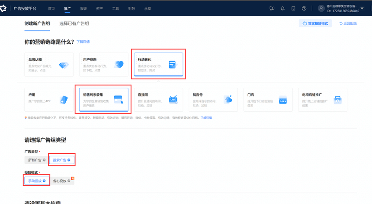Viewport: 372px width, 204px height.
Task: Choose the 直播间 promotion target card
Action: [156, 99]
